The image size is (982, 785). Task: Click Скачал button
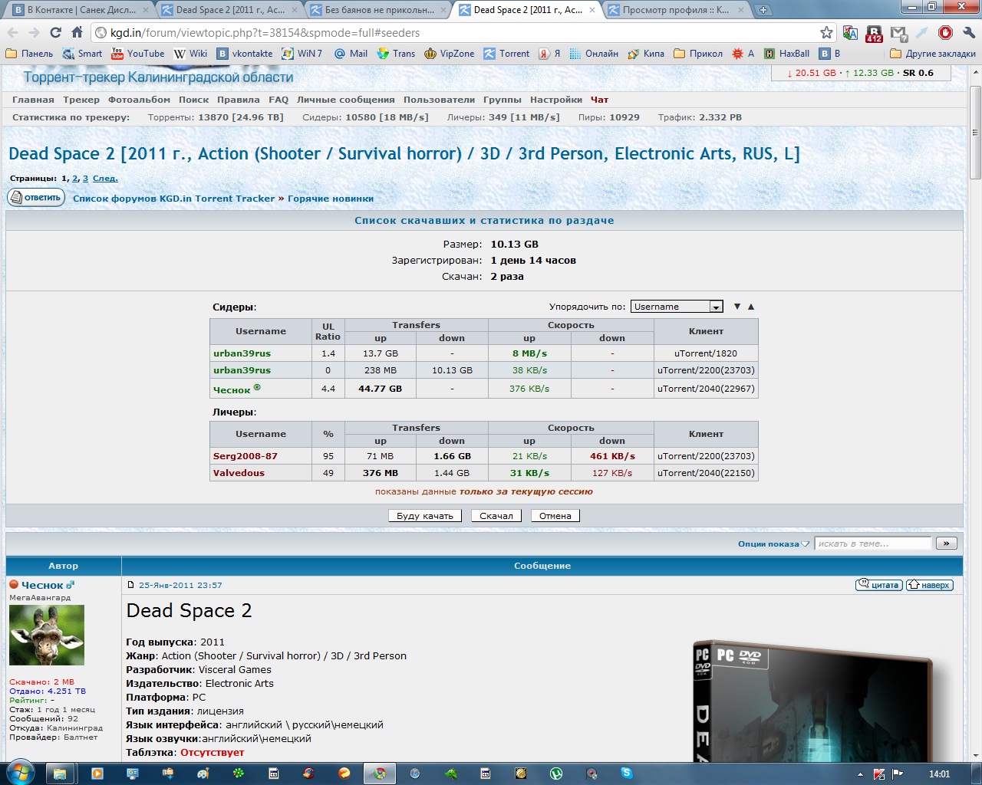(x=496, y=516)
